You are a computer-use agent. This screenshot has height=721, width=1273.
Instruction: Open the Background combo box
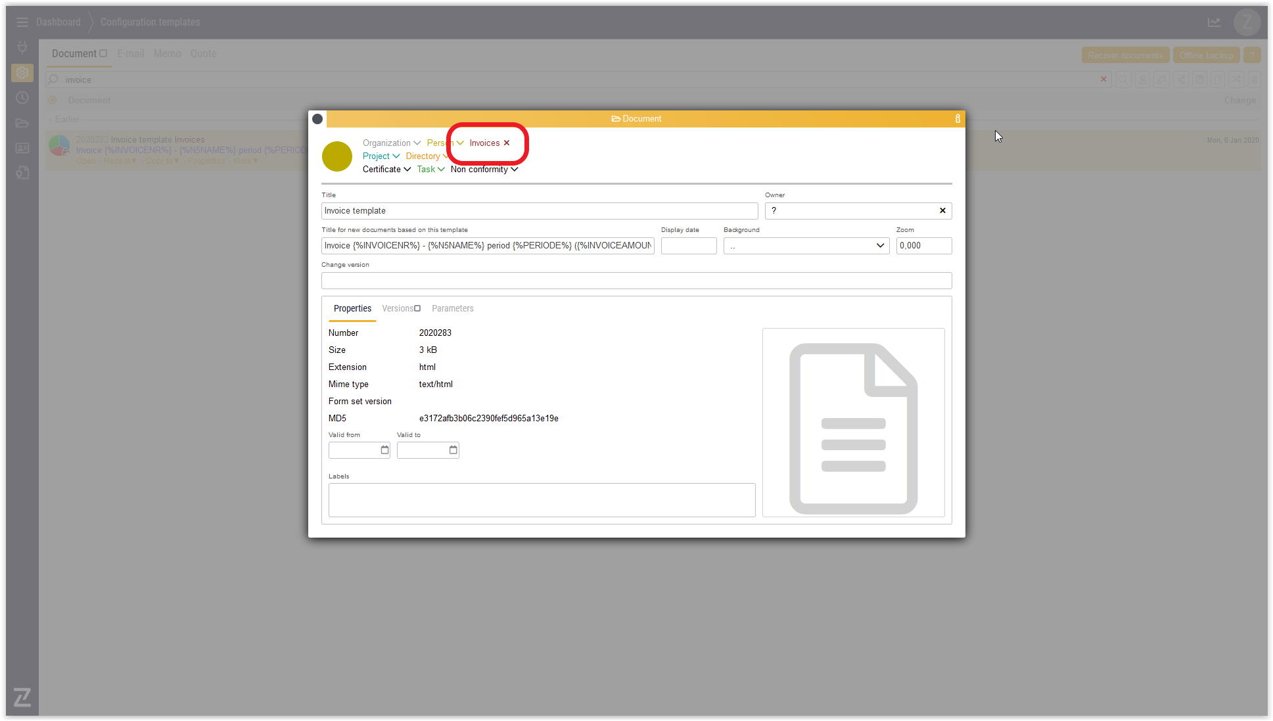pyautogui.click(x=806, y=246)
